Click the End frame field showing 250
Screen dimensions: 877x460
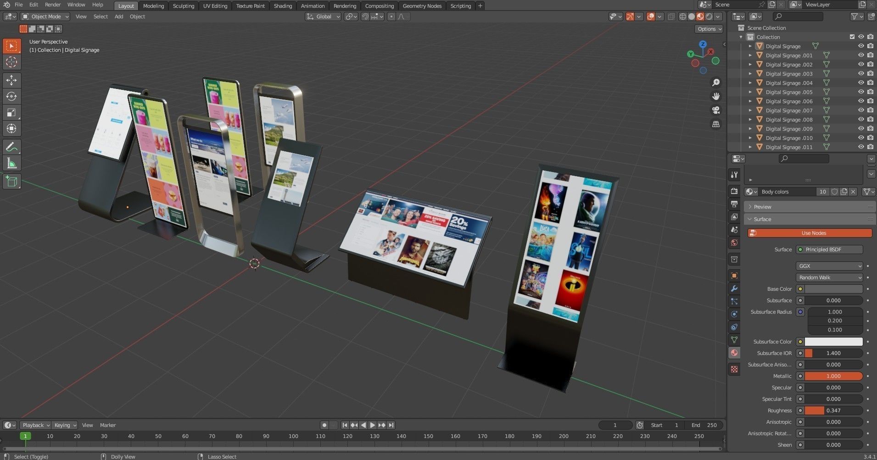[705, 425]
